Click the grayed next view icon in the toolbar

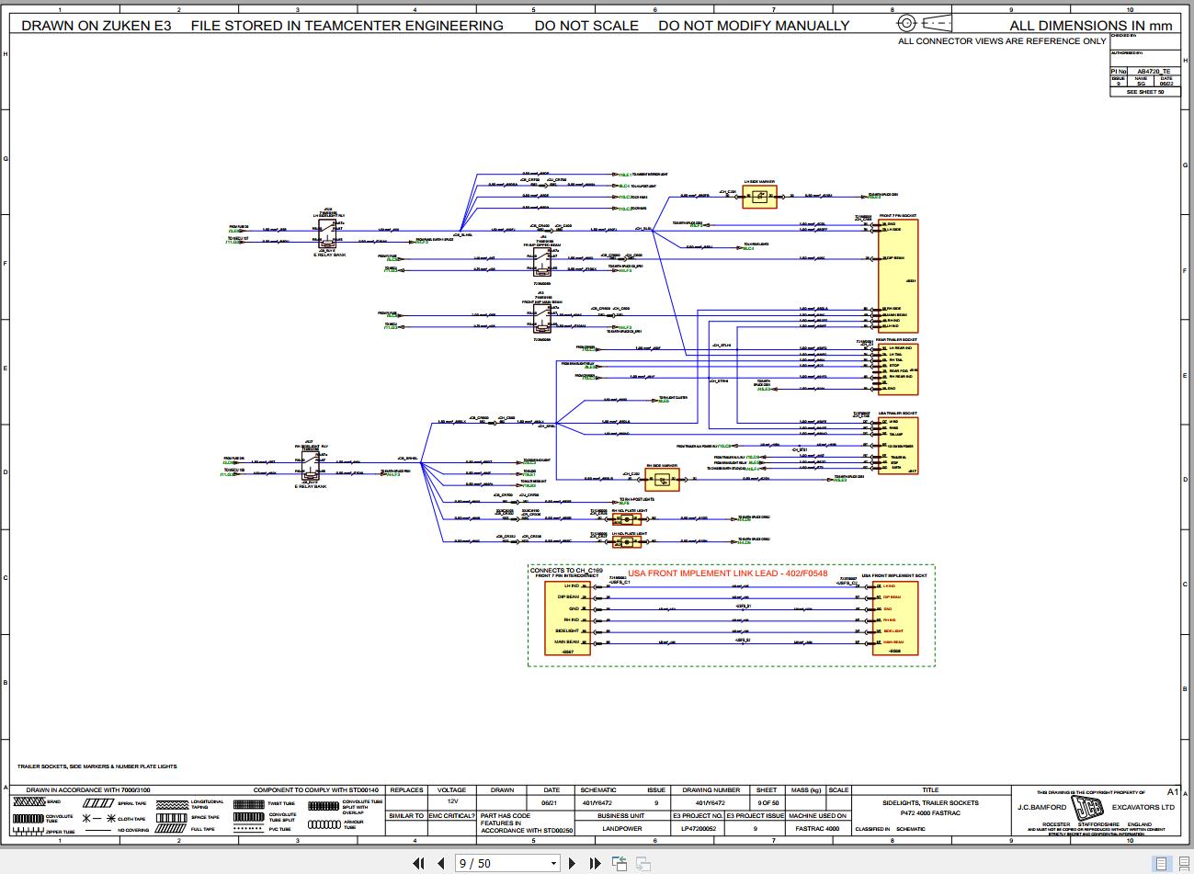click(x=642, y=863)
